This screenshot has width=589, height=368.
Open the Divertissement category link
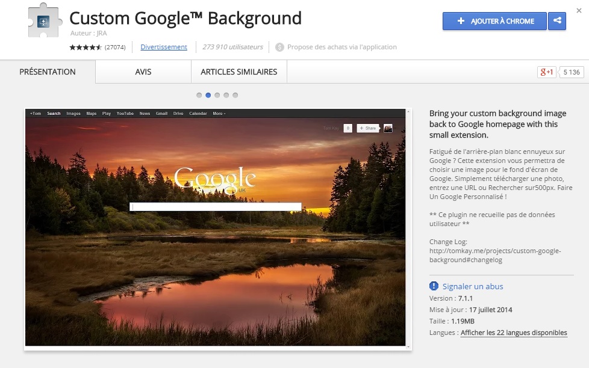pos(164,47)
